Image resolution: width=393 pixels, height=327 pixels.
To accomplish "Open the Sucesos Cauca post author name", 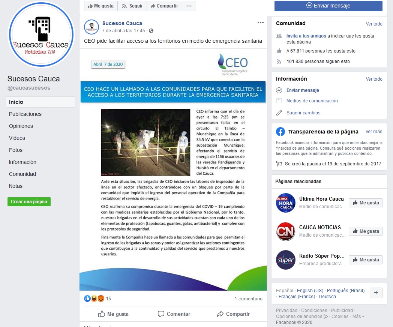I will click(122, 23).
